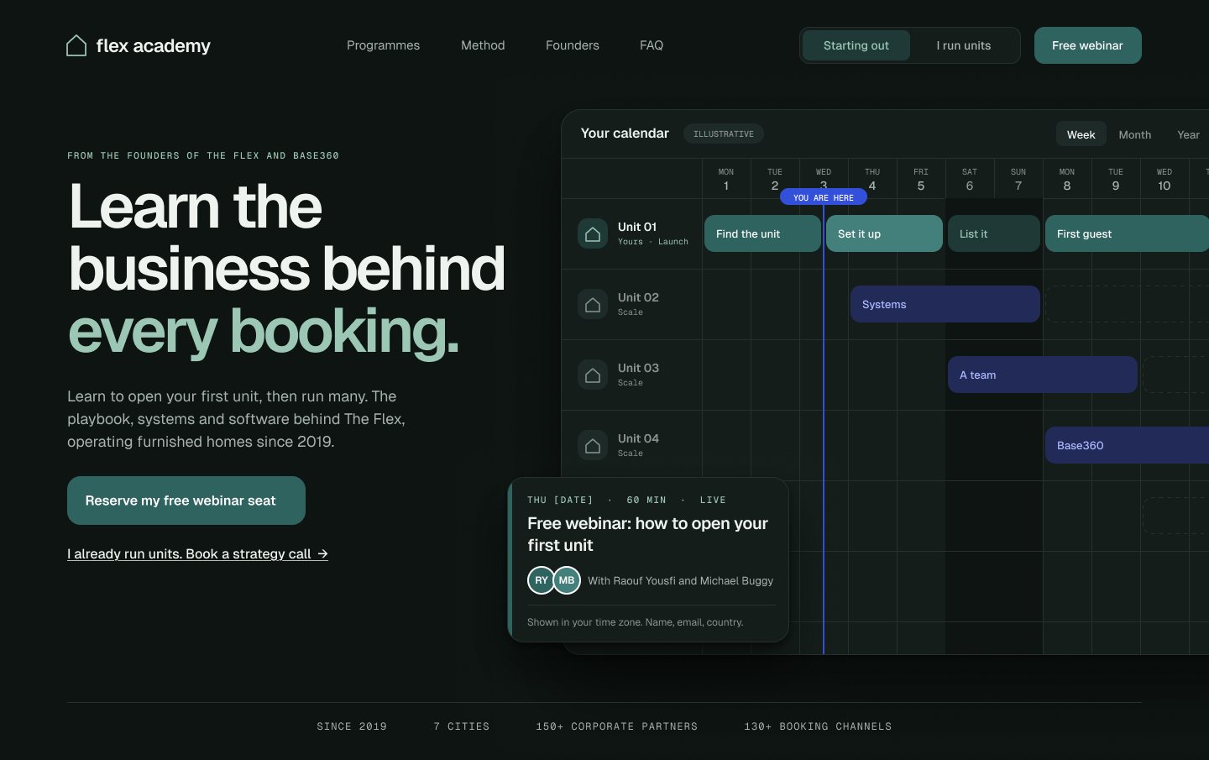
Task: Select the First guest calendar block
Action: tap(1127, 233)
